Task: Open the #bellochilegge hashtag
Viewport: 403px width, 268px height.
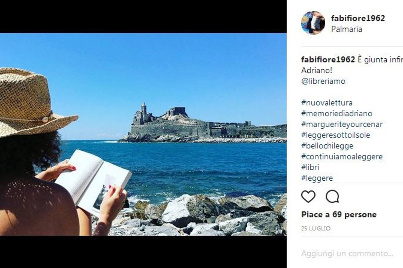Action: (327, 146)
